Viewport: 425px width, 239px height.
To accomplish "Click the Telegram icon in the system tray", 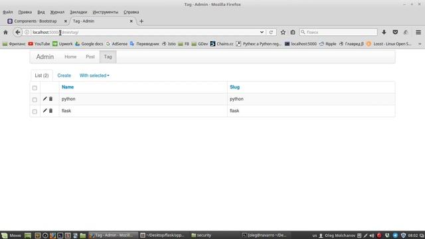I will click(395, 235).
